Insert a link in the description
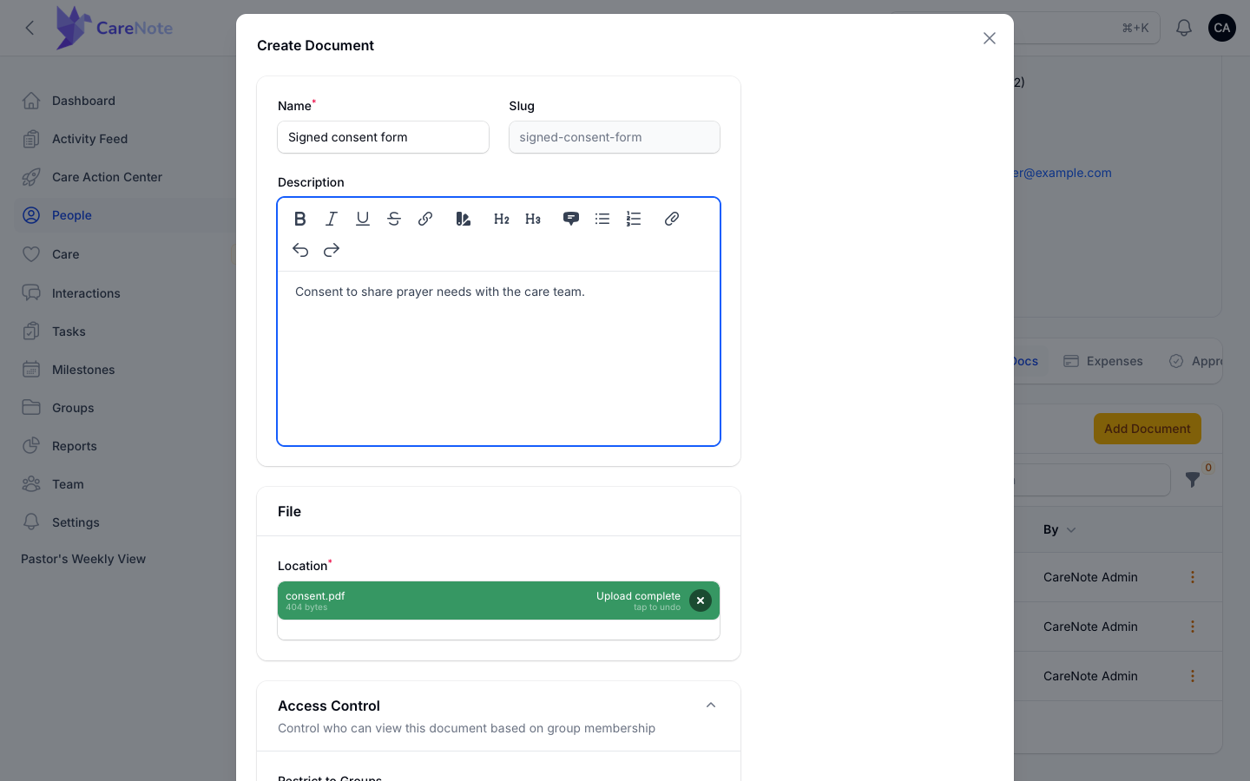 (425, 219)
